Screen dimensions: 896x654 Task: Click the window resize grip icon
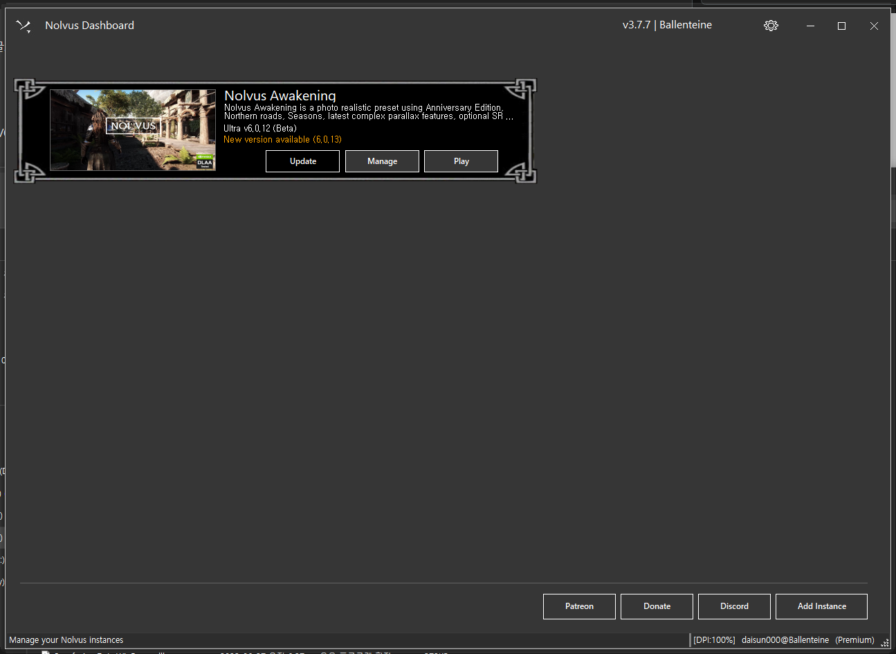tap(884, 642)
